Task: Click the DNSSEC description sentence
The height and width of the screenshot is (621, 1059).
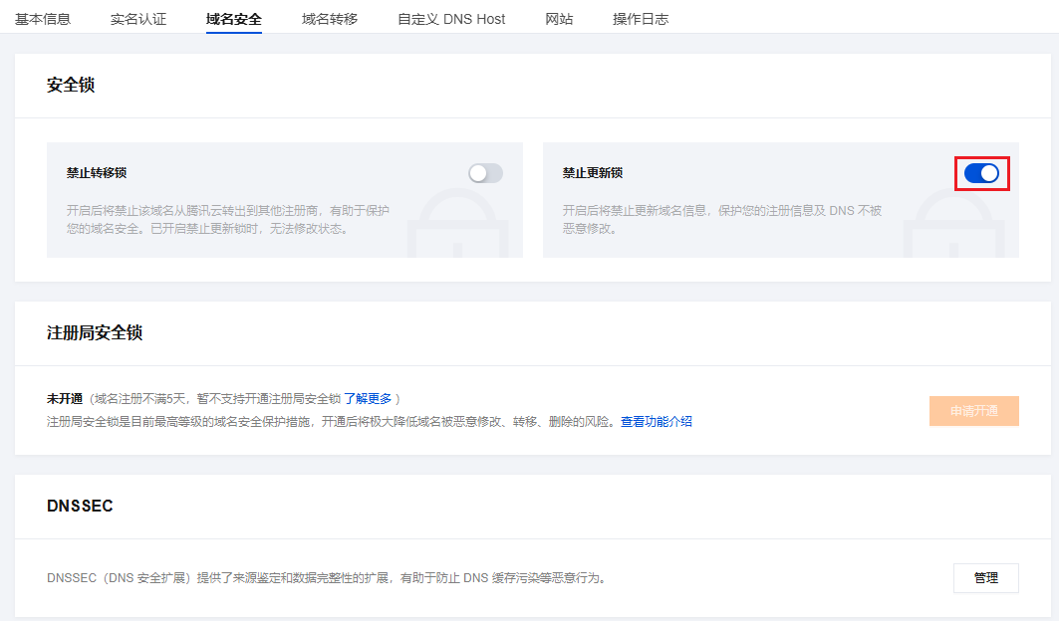Action: point(328,578)
